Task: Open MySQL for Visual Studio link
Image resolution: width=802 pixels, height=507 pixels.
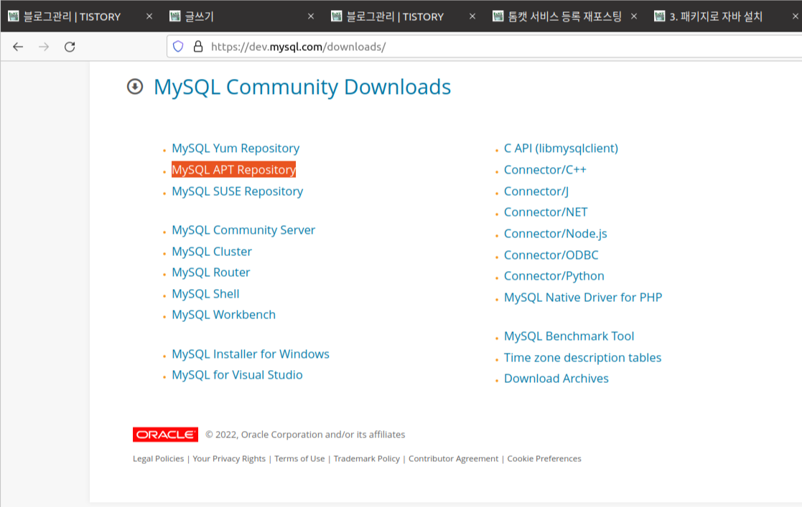Action: pos(238,375)
